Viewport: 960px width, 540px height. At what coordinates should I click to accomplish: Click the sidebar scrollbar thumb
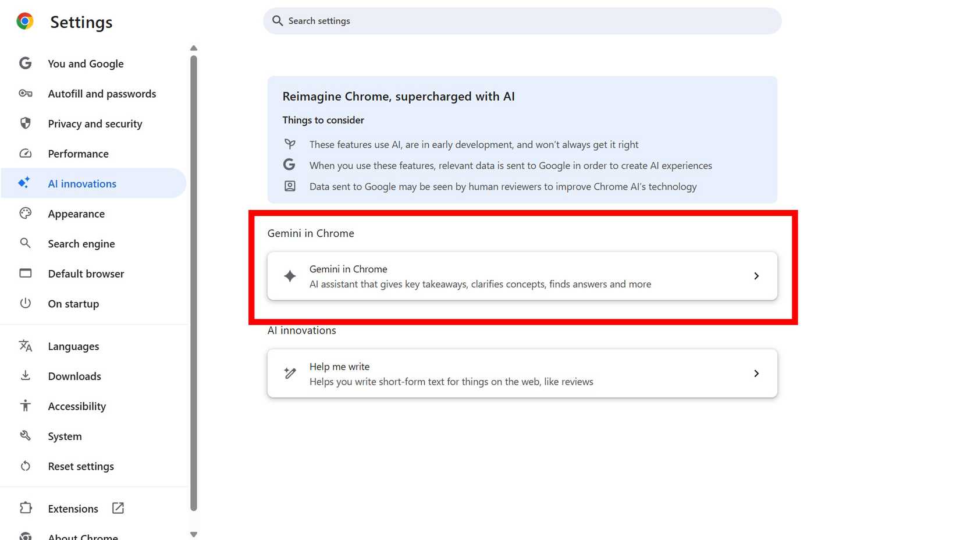click(194, 283)
